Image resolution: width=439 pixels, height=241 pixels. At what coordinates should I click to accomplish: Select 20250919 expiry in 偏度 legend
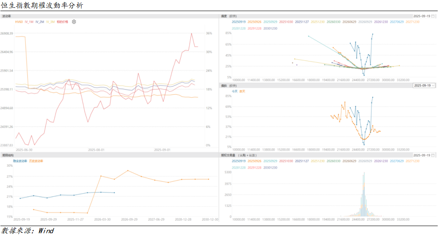tap(238, 21)
